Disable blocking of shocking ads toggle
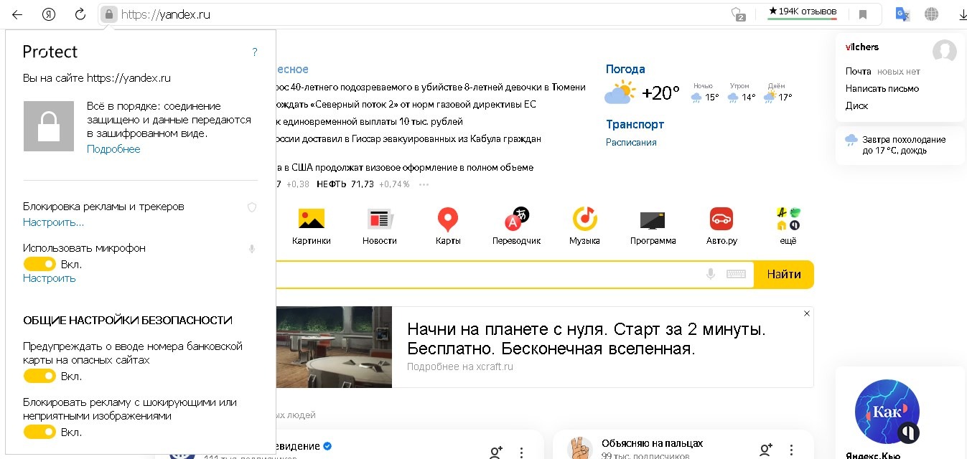Screen dimensions: 967x459 tap(39, 432)
